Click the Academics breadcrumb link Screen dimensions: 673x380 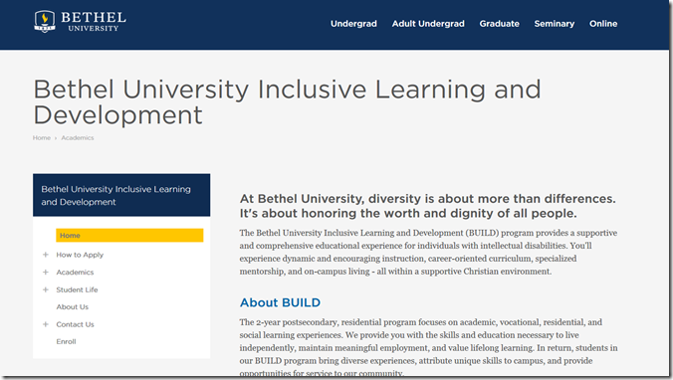pyautogui.click(x=78, y=137)
